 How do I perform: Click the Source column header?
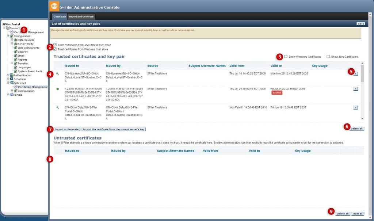click(153, 66)
